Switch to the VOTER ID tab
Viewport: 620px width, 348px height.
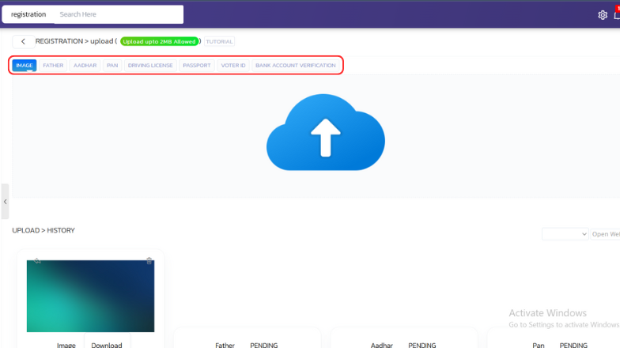(232, 66)
